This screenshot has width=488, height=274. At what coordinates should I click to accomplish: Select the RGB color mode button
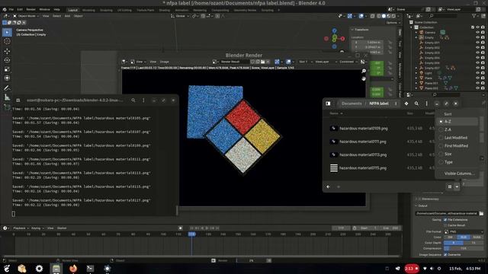(464, 237)
